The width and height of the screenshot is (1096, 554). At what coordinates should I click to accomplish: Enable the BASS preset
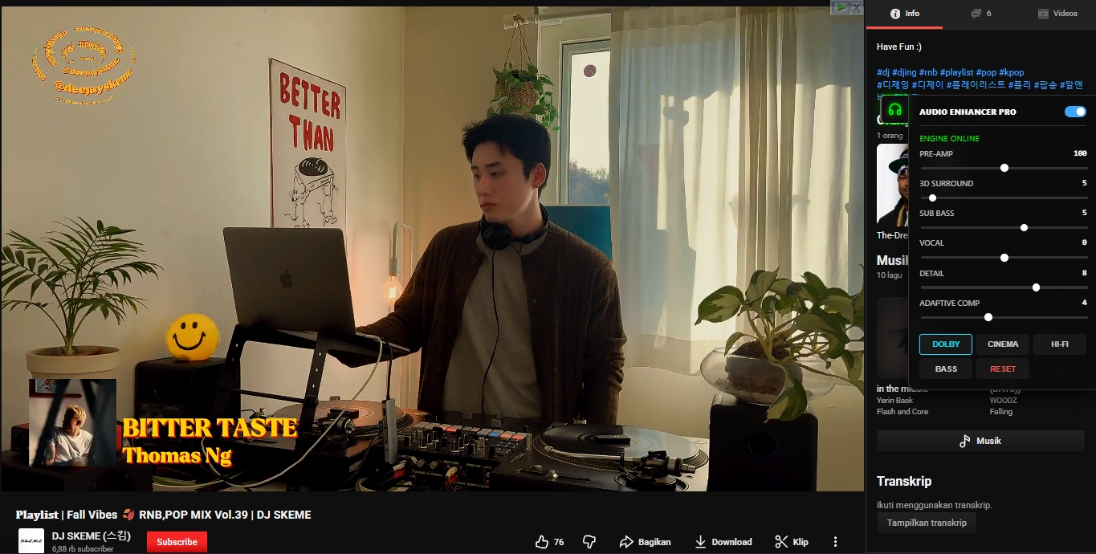[x=945, y=369]
